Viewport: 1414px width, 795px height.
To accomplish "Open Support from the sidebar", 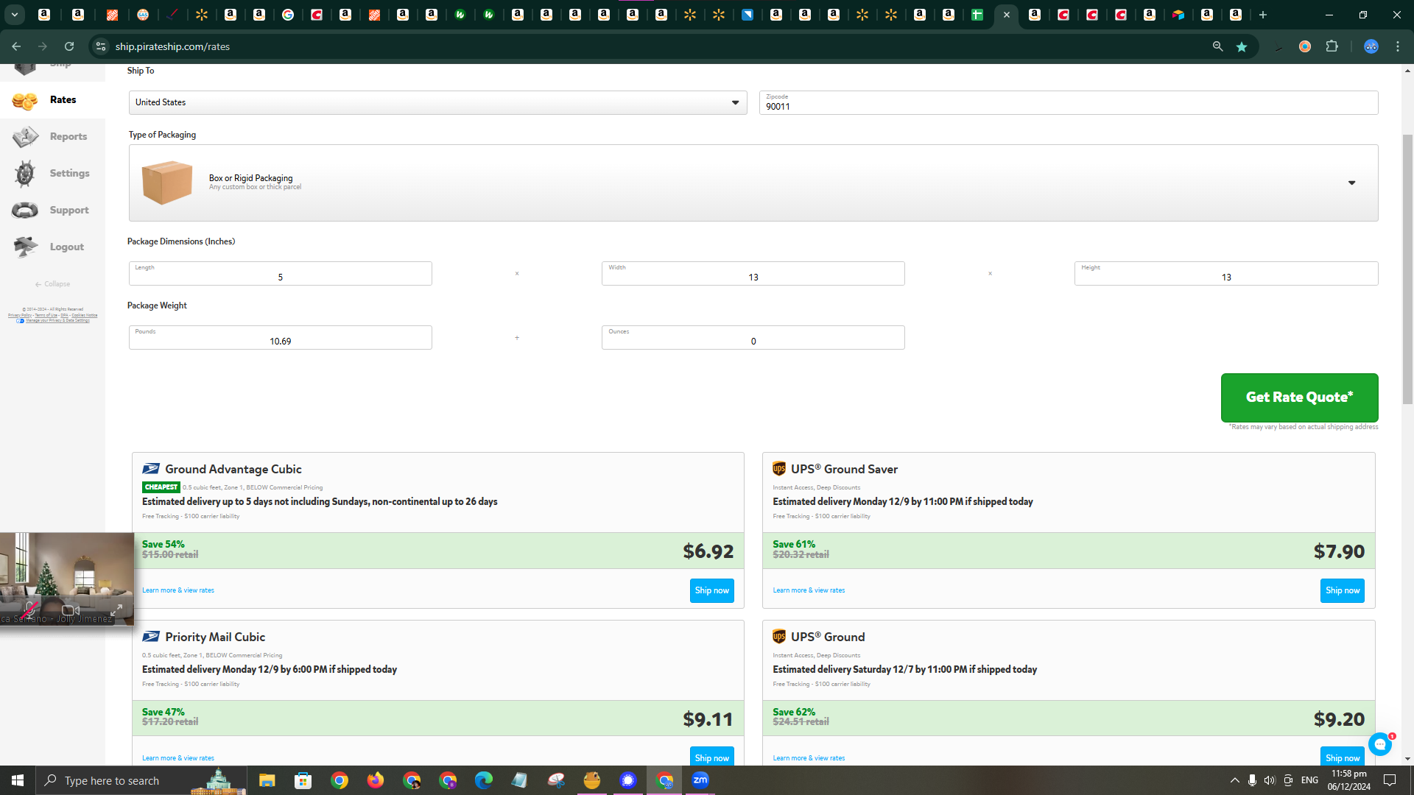I will coord(52,211).
